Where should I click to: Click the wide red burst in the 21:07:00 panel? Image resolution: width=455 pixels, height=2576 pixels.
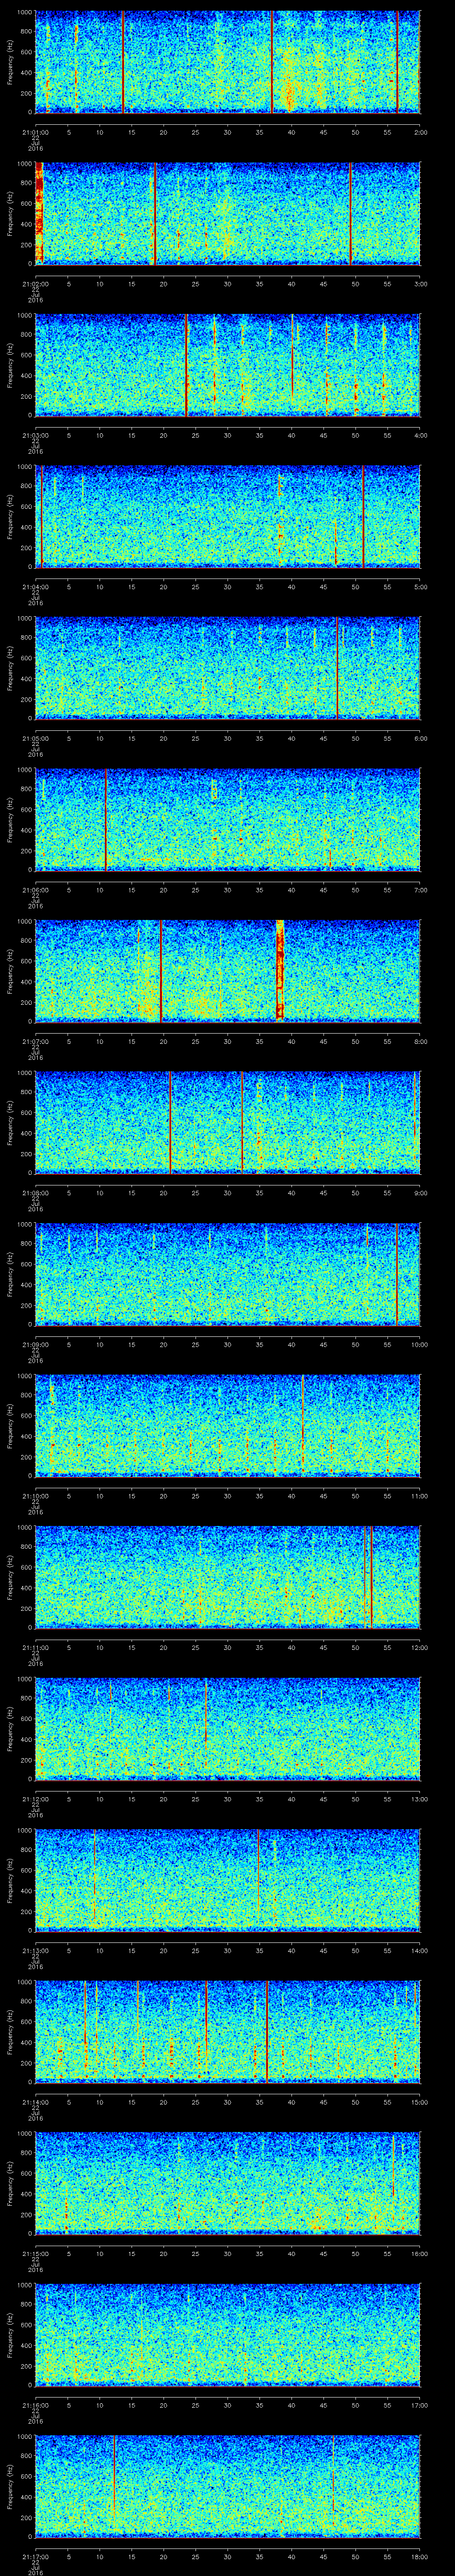pyautogui.click(x=280, y=971)
